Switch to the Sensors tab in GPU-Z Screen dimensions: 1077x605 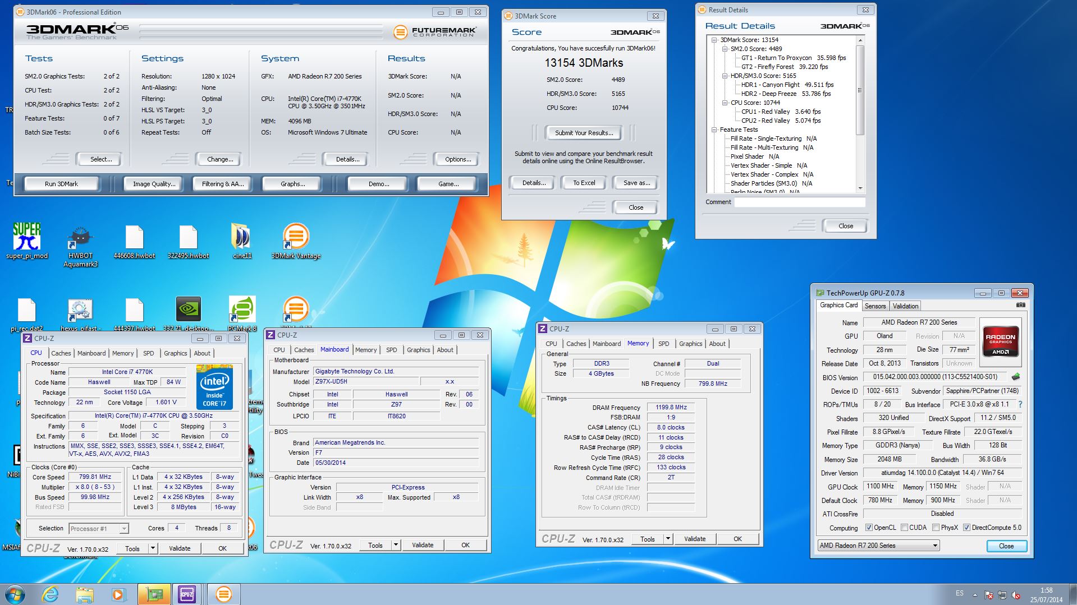tap(875, 306)
